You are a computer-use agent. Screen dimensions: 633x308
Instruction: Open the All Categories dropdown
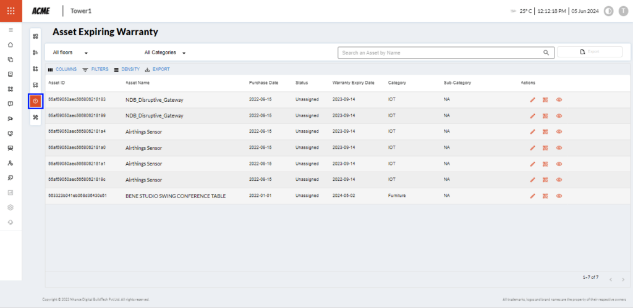[x=165, y=53]
